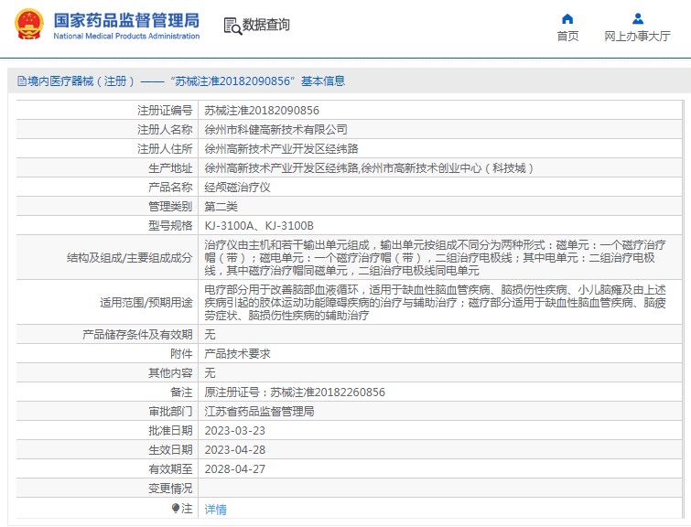691x527 pixels.
Task: Open 数据查询 data query
Action: (x=266, y=25)
